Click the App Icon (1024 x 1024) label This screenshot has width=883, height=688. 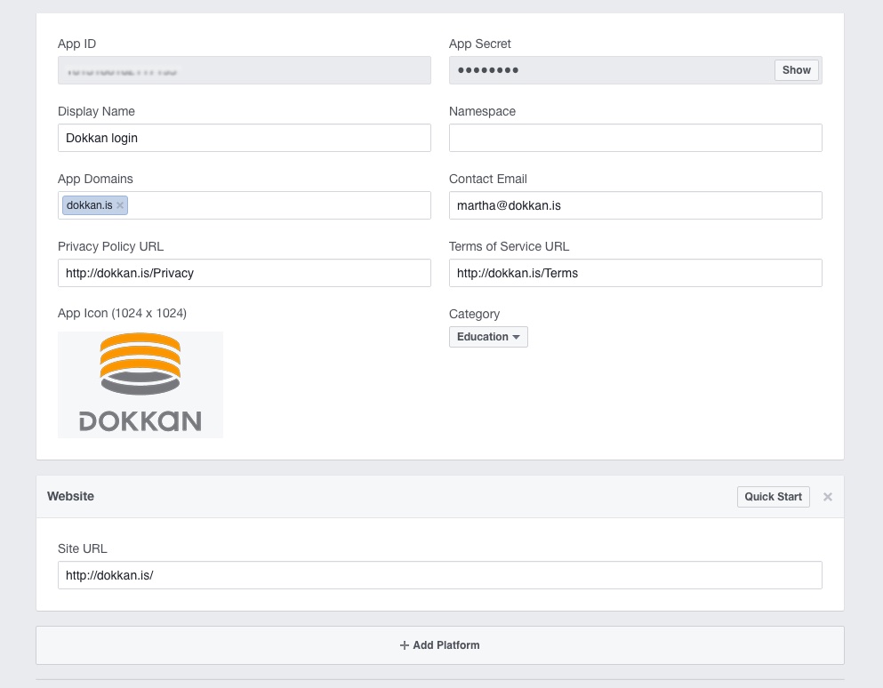(122, 313)
